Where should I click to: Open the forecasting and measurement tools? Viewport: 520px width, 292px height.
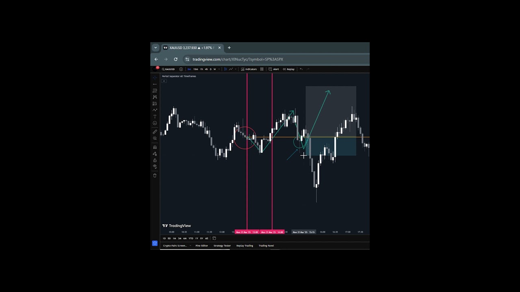pyautogui.click(x=155, y=103)
